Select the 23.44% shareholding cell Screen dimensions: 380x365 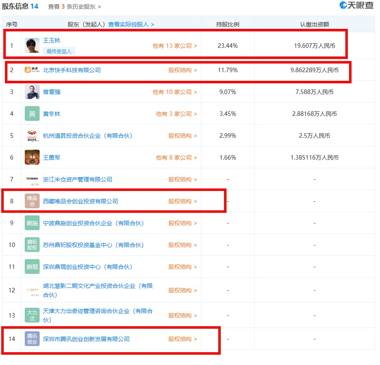228,46
